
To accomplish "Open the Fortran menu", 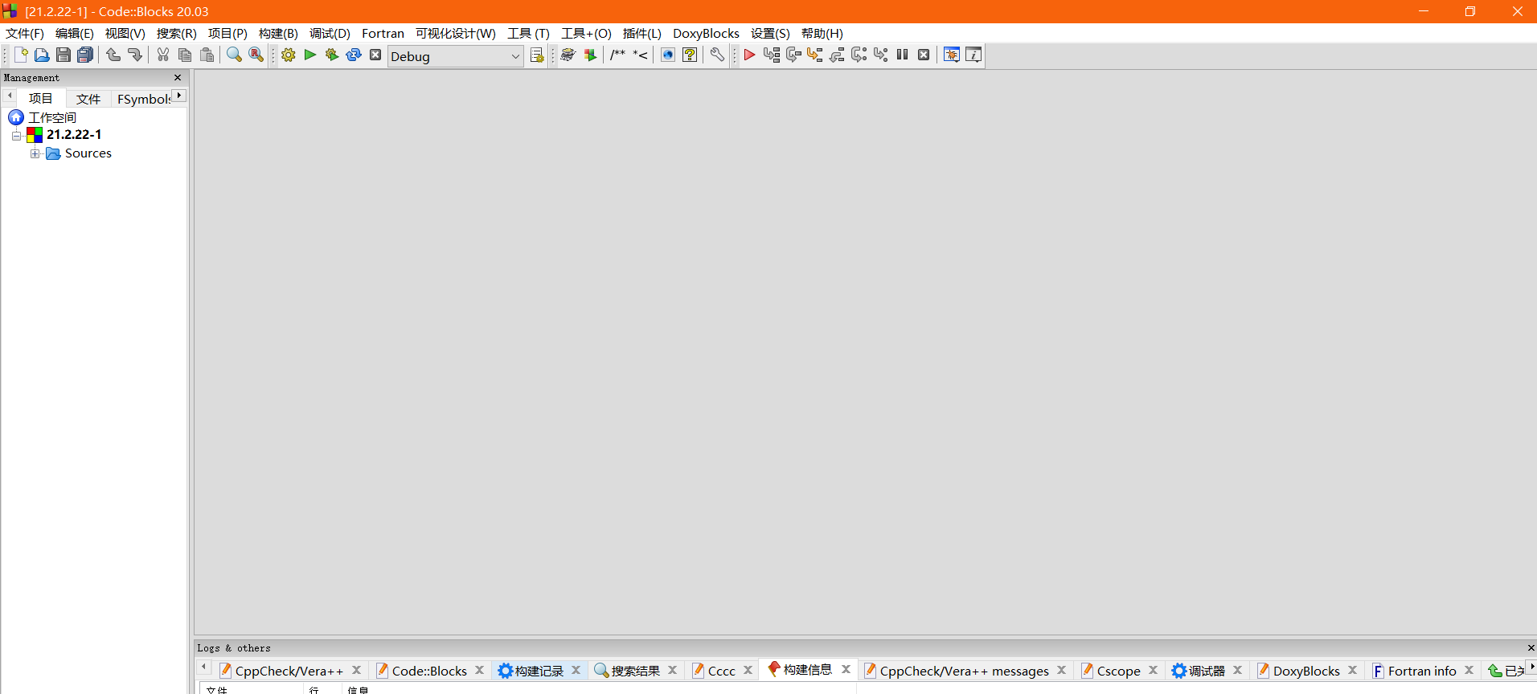I will pos(383,33).
